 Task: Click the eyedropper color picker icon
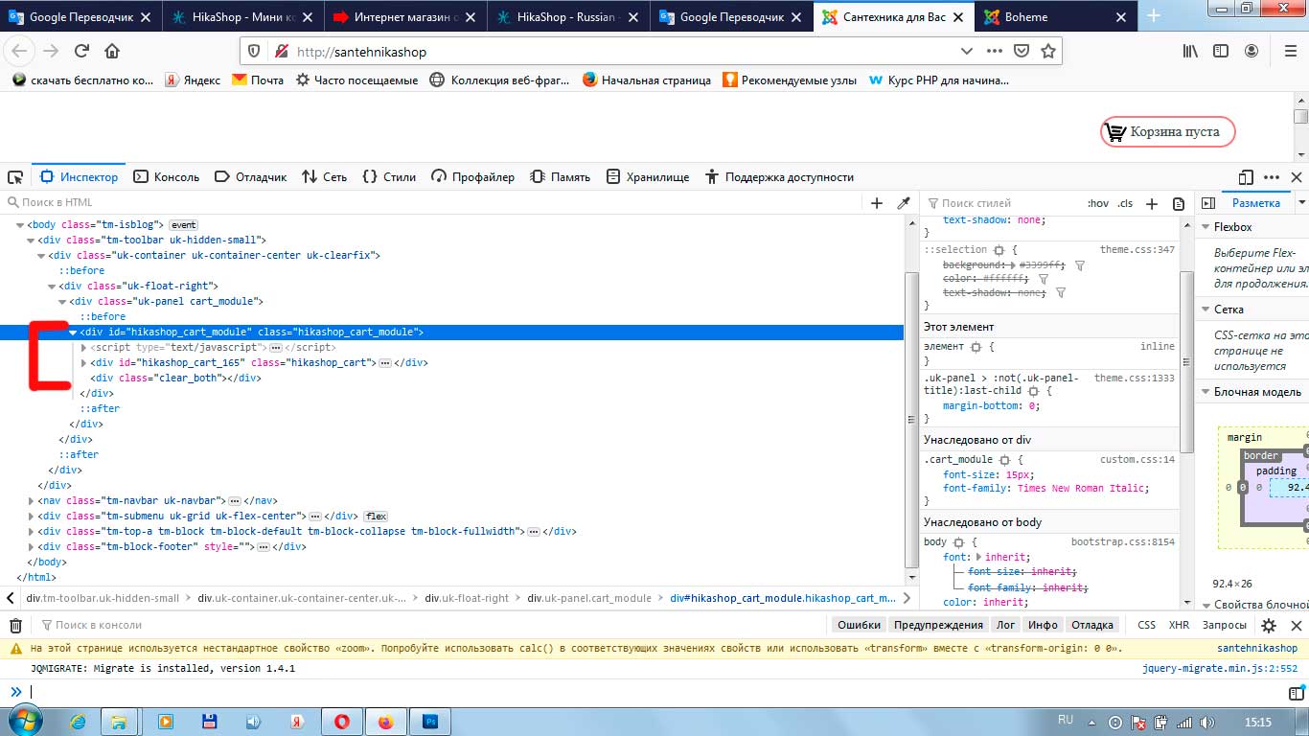coord(903,203)
